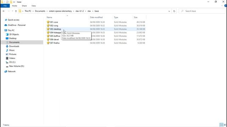Select the 007-firefox file name

pos(55,43)
